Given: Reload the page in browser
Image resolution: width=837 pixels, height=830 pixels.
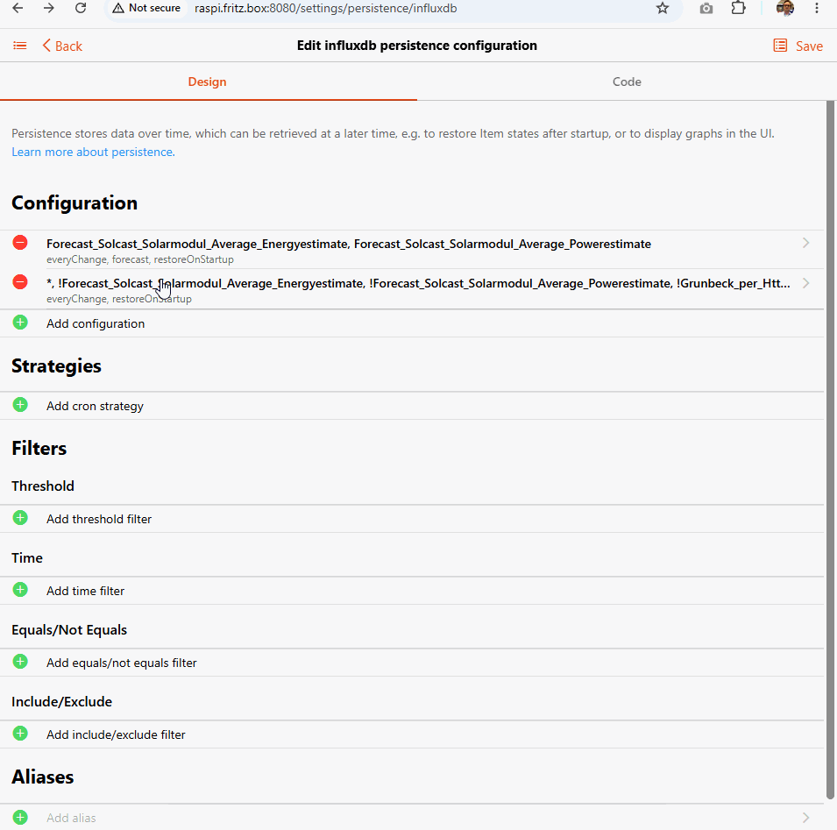Looking at the screenshot, I should 81,8.
